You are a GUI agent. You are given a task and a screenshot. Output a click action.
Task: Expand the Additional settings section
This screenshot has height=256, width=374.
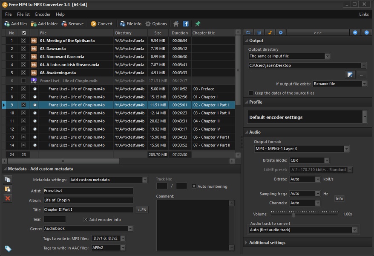coord(267,243)
